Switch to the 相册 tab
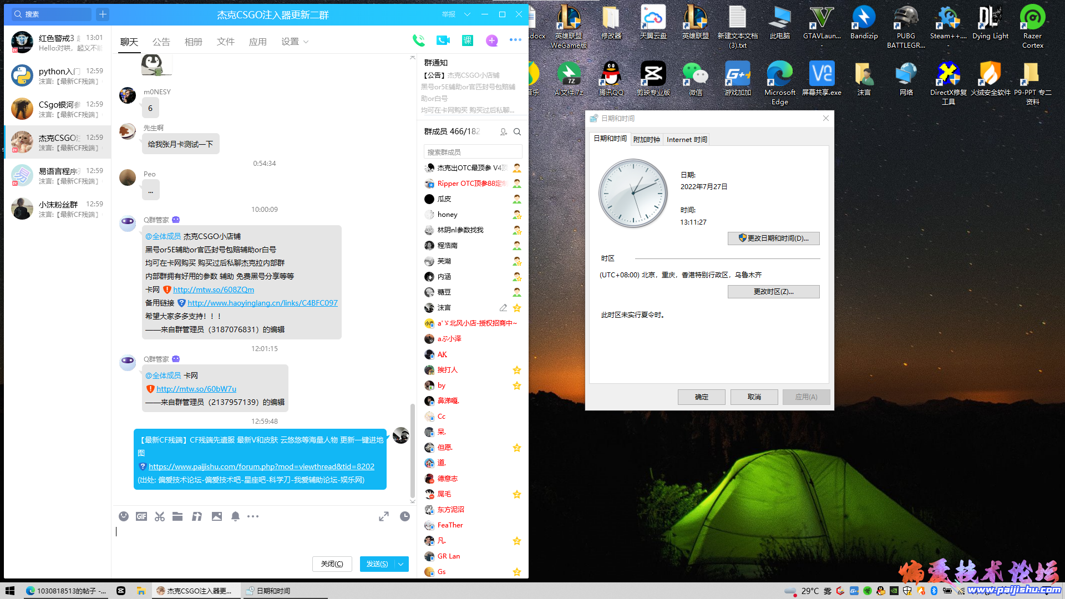The image size is (1065, 599). pos(193,42)
